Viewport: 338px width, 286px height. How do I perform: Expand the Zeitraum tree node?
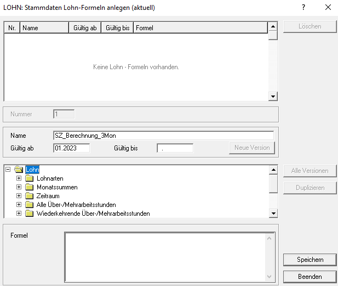(x=19, y=196)
